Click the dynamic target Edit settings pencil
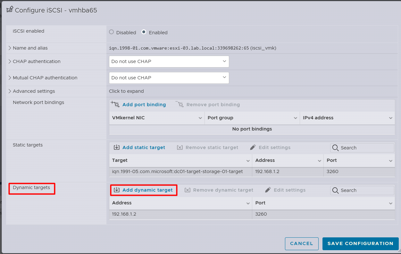The image size is (401, 254). [268, 190]
